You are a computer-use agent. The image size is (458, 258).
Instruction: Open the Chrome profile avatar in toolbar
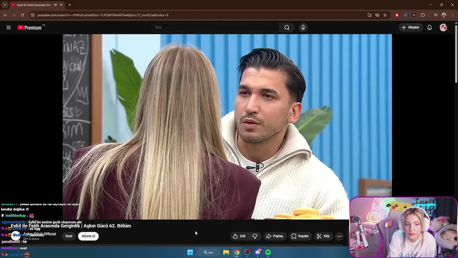[x=444, y=15]
